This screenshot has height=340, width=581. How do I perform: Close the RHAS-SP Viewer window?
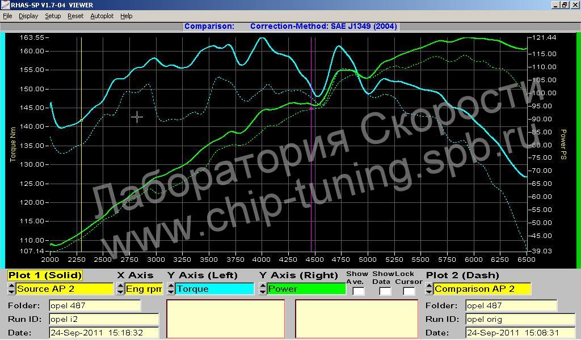(574, 5)
